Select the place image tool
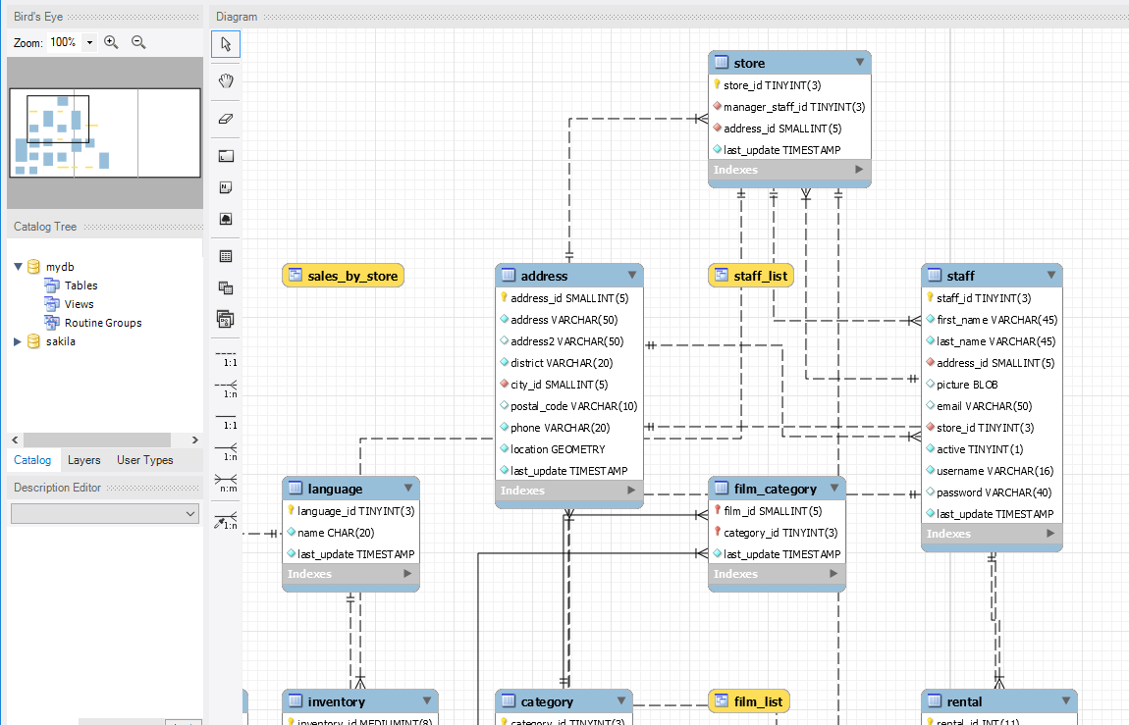The image size is (1129, 725). tap(226, 219)
